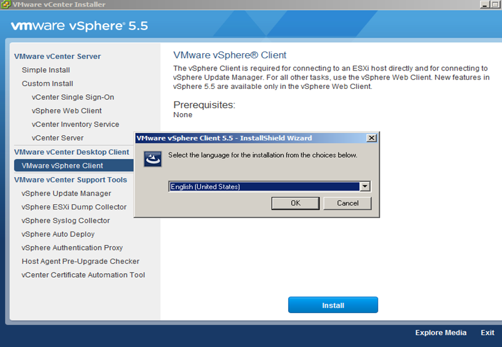Viewport: 502px width, 347px height.
Task: Minimize the vCenter Installer window
Action: (x=485, y=5)
